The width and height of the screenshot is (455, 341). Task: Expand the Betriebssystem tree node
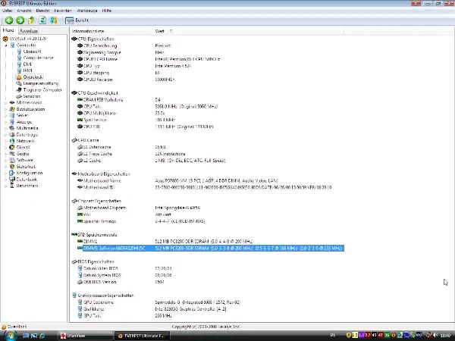point(5,109)
